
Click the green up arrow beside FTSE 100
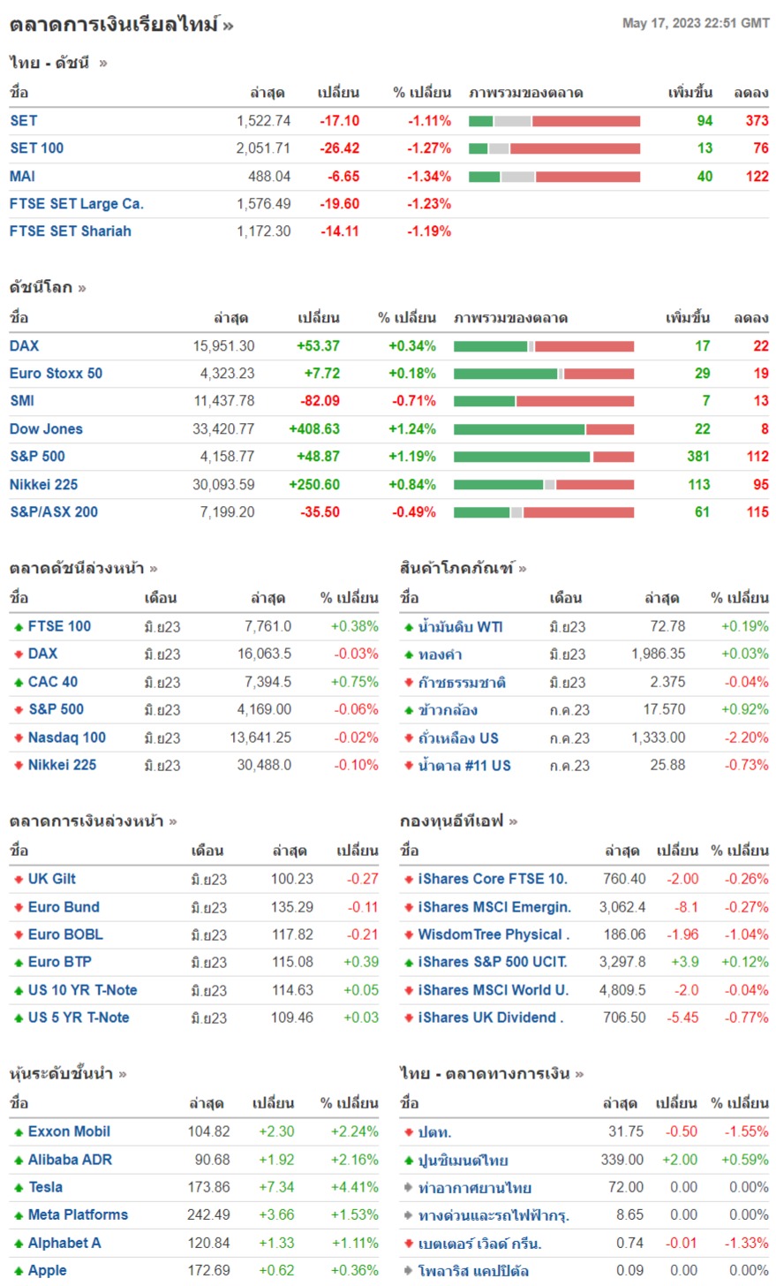tap(19, 627)
